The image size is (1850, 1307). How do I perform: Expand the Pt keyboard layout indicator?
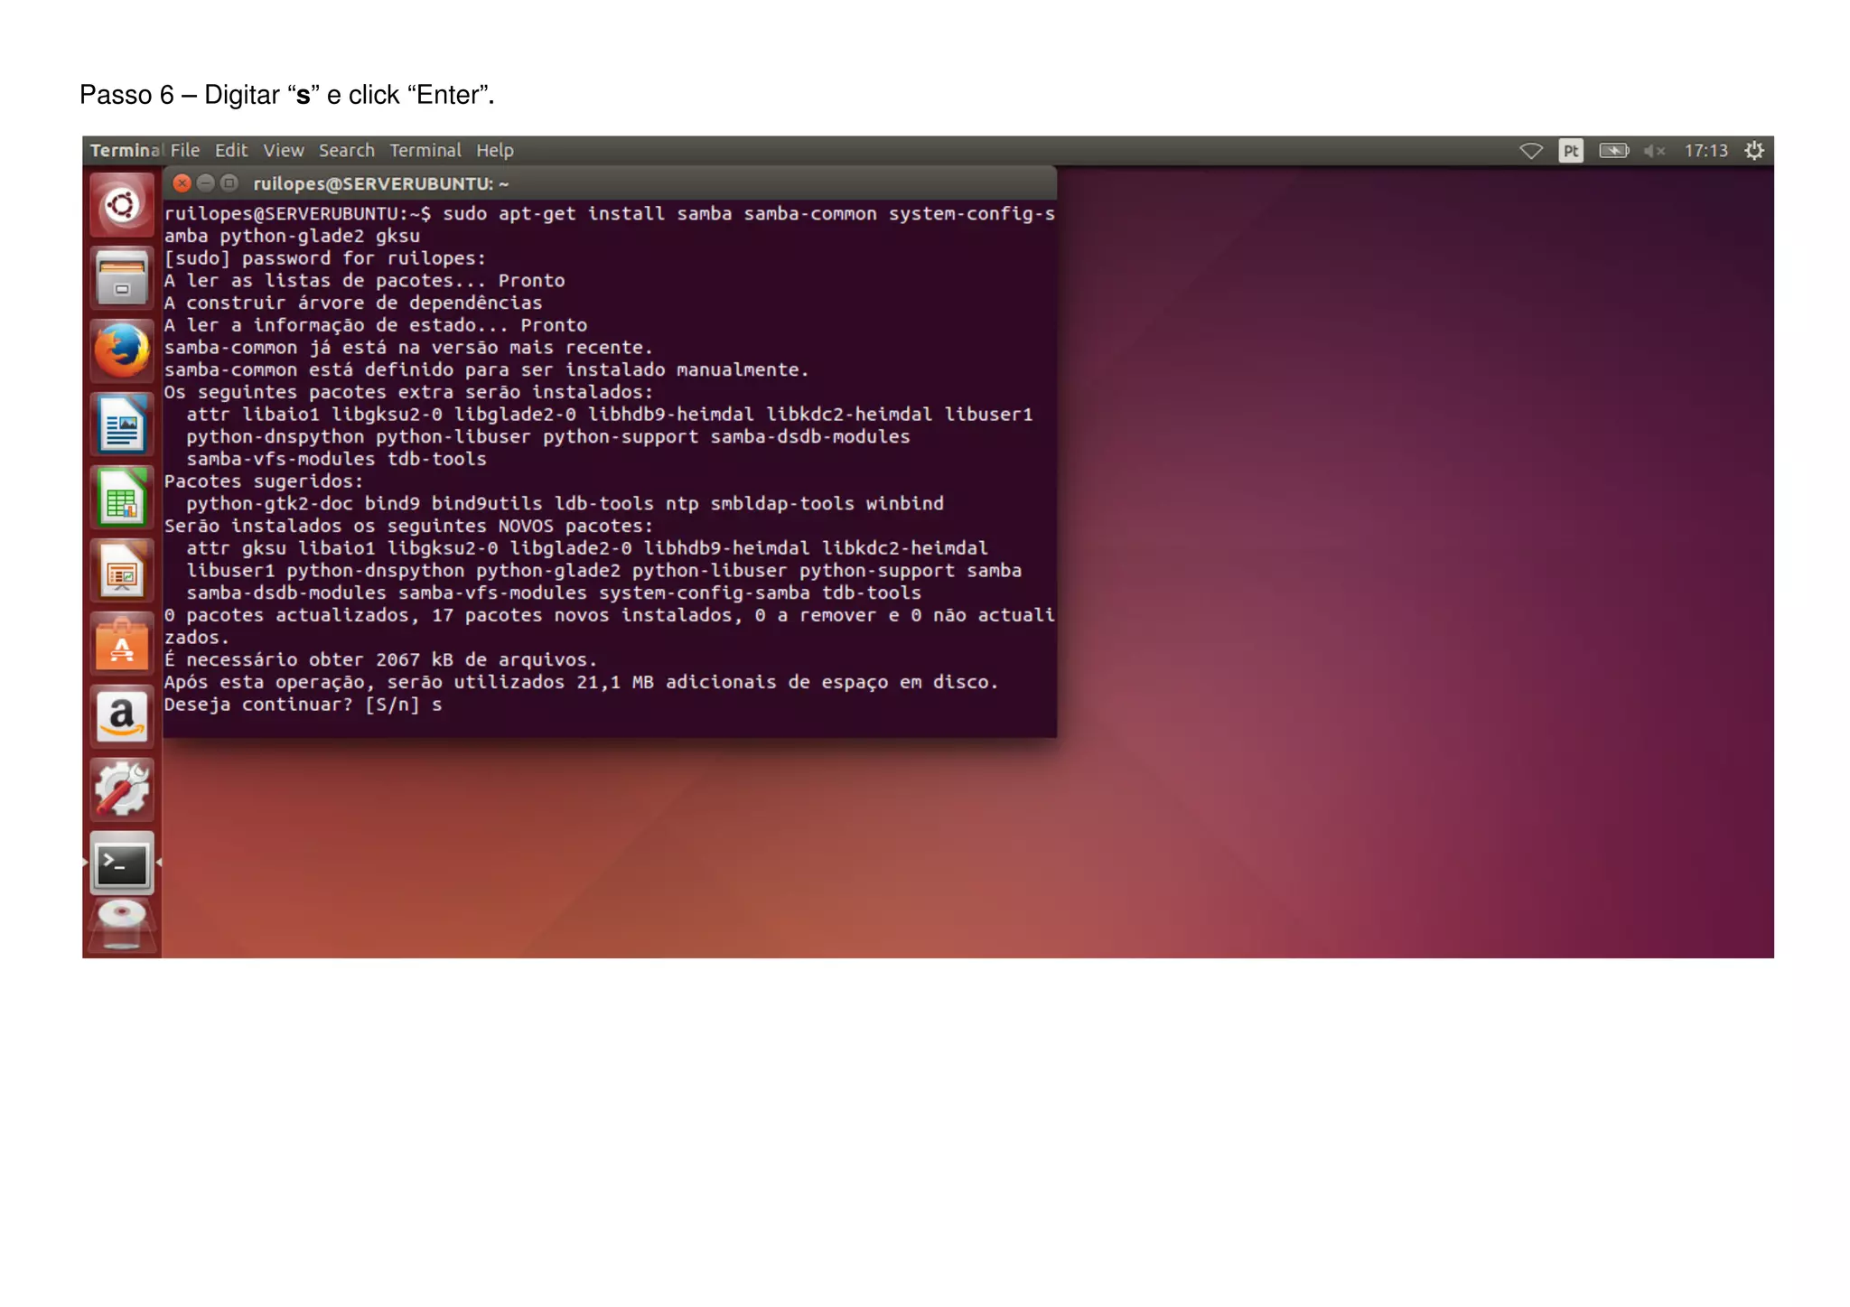[x=1571, y=151]
